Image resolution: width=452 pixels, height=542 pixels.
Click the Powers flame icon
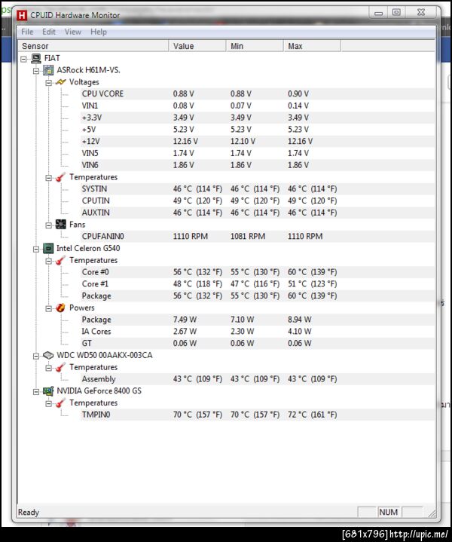[60, 308]
